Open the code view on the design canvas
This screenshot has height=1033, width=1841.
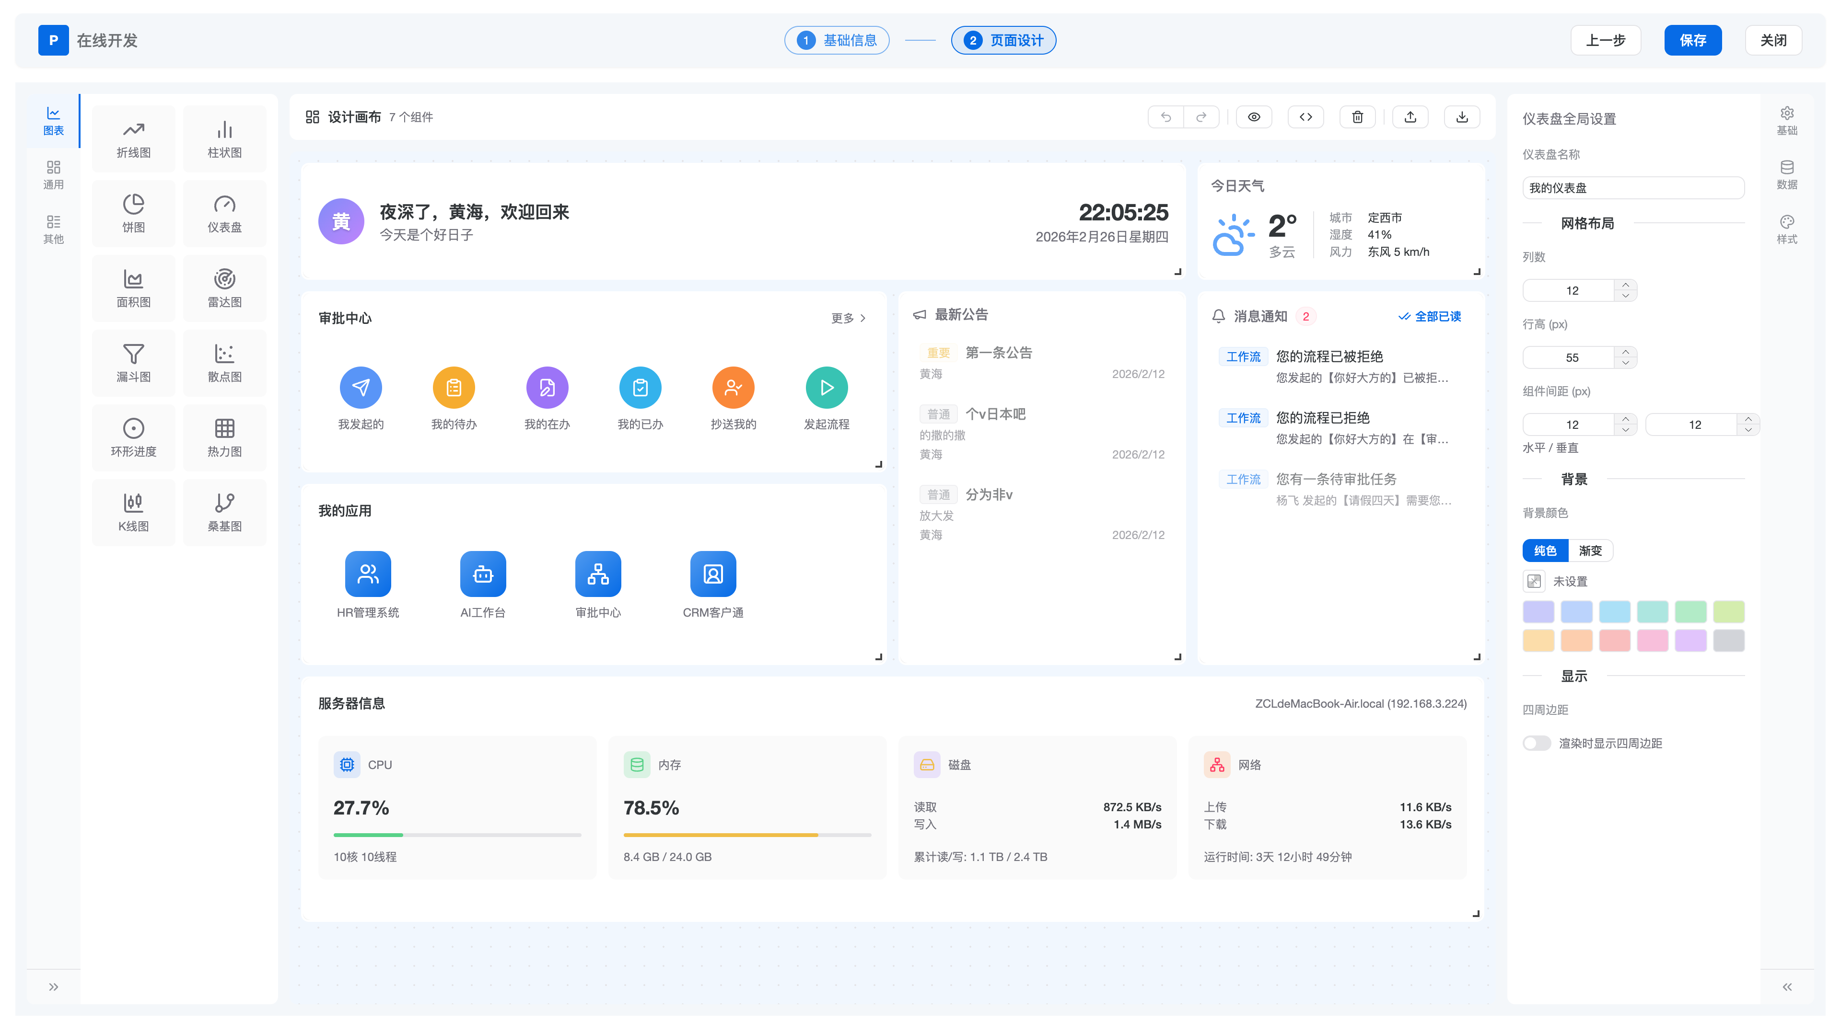[x=1305, y=116]
